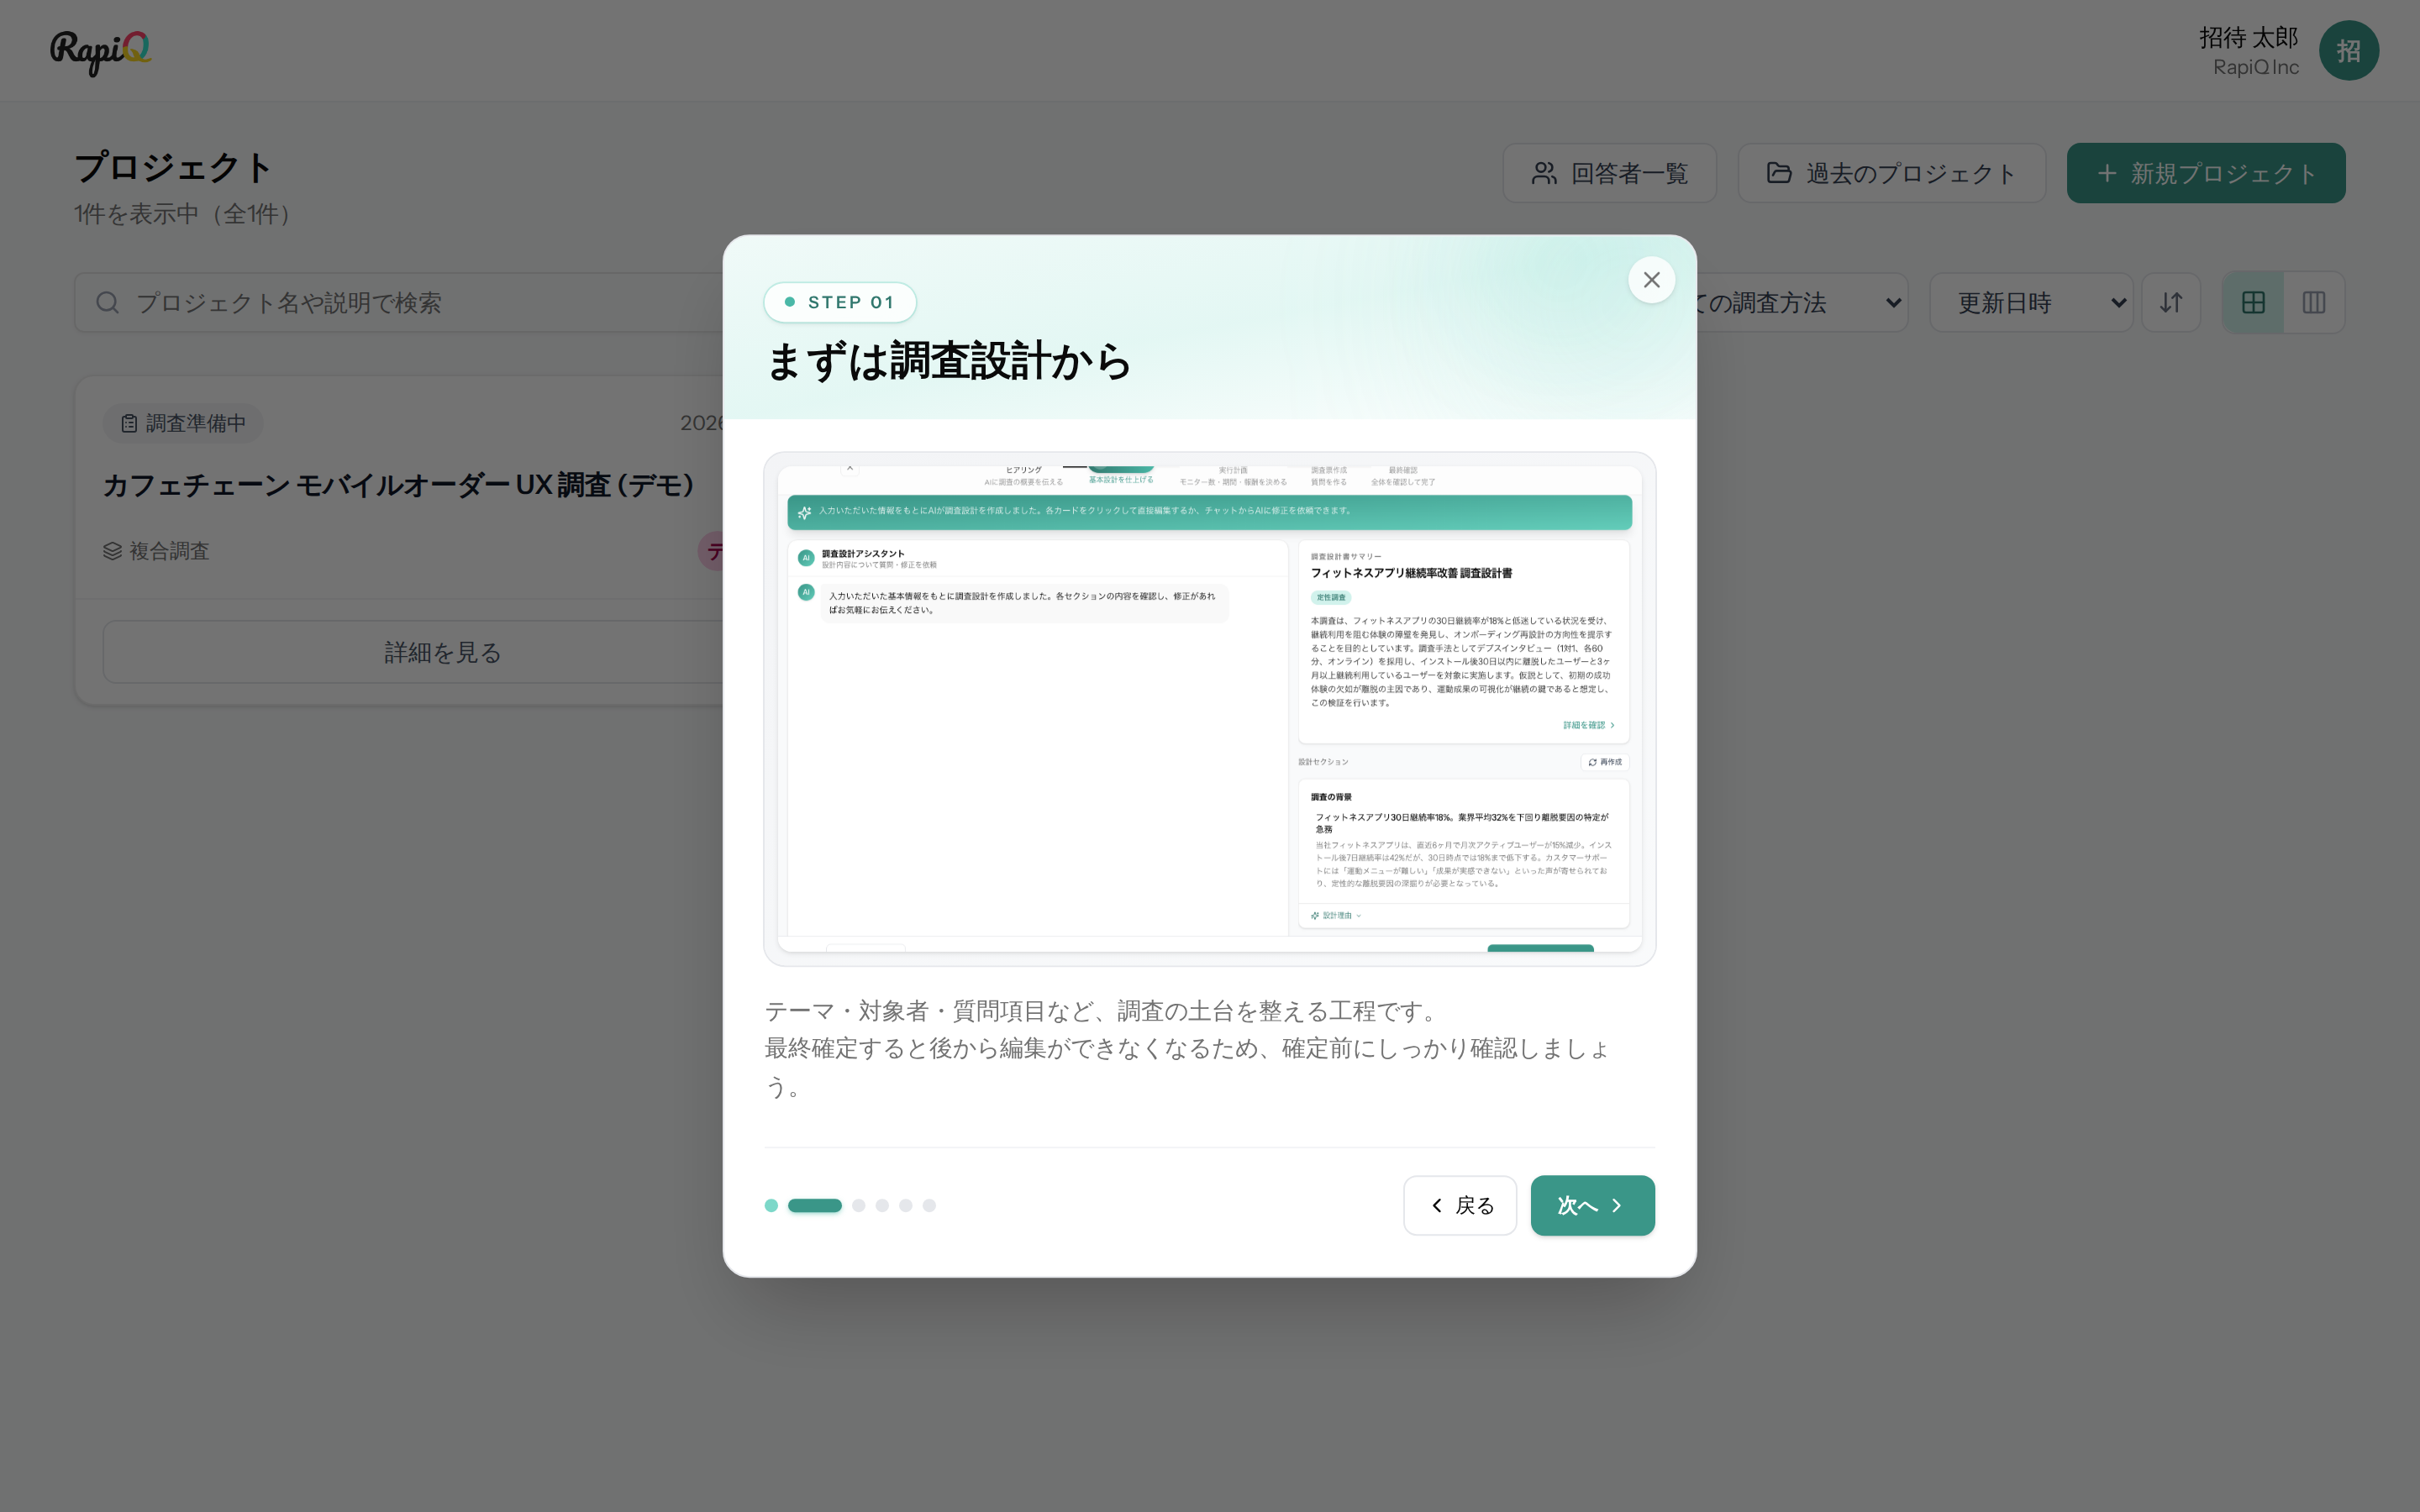Click the 次へ button
The height and width of the screenshot is (1512, 2420).
tap(1592, 1205)
